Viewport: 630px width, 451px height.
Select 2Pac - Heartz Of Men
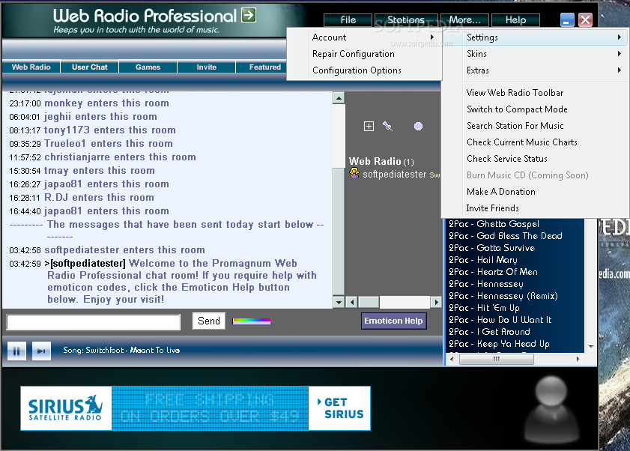493,272
